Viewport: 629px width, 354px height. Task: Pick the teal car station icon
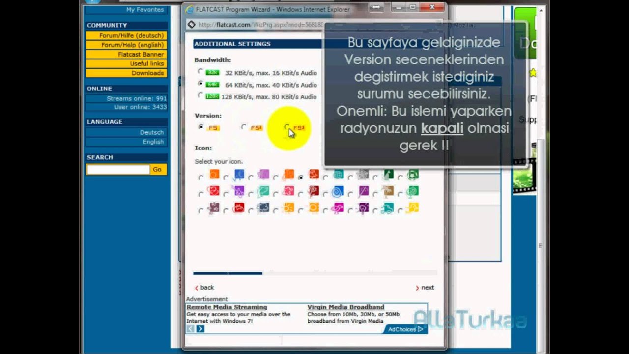[x=388, y=208]
